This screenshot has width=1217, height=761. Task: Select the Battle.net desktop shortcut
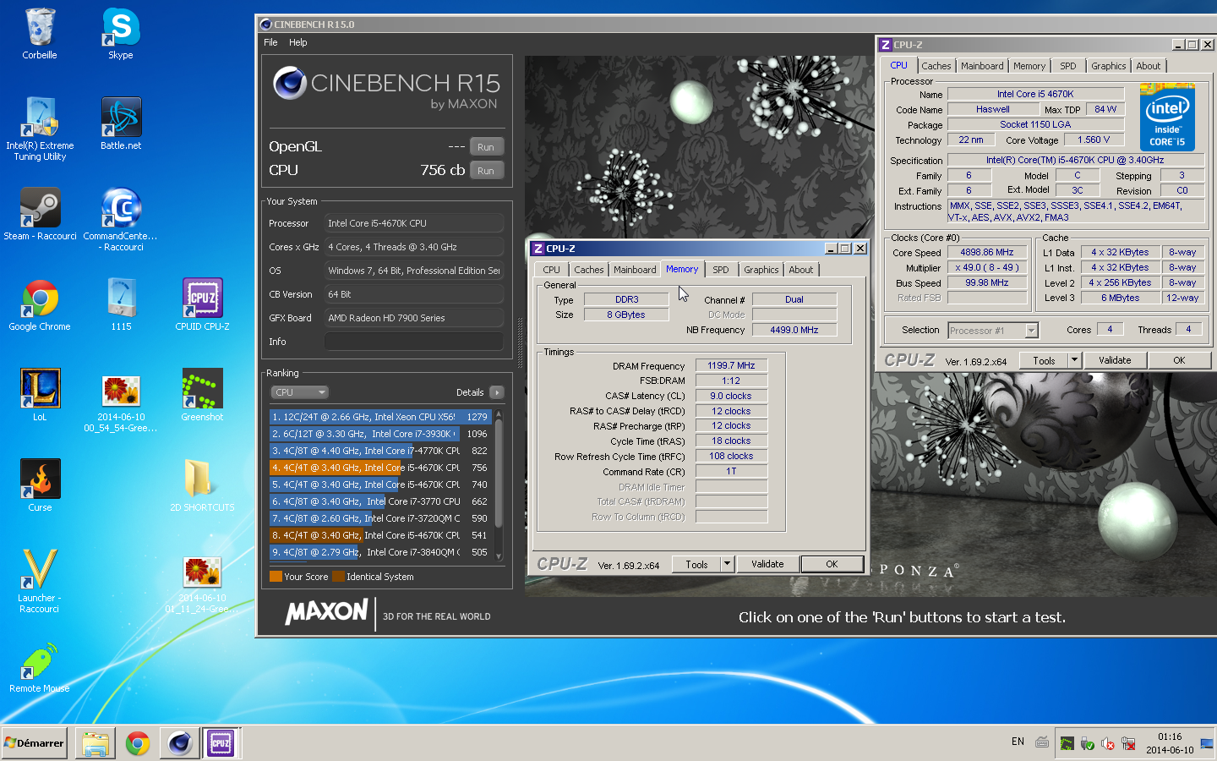click(121, 123)
